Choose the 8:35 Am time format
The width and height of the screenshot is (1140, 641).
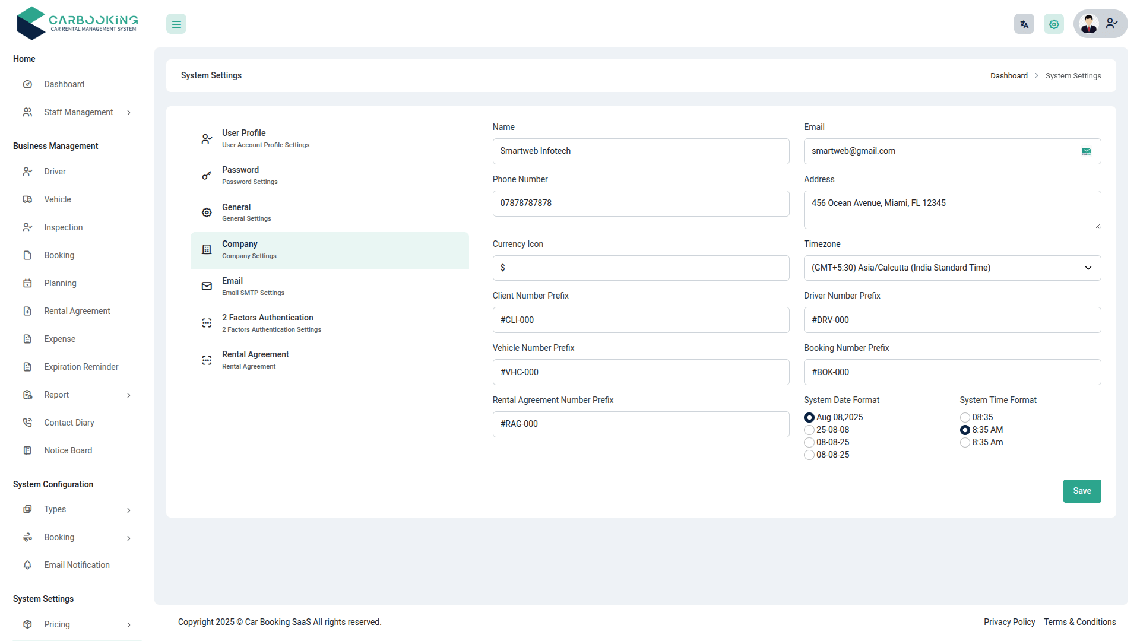965,443
